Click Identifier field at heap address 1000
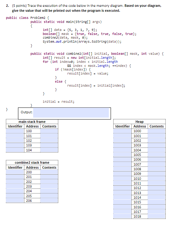Screen dimensions: 169x225 point(122,131)
